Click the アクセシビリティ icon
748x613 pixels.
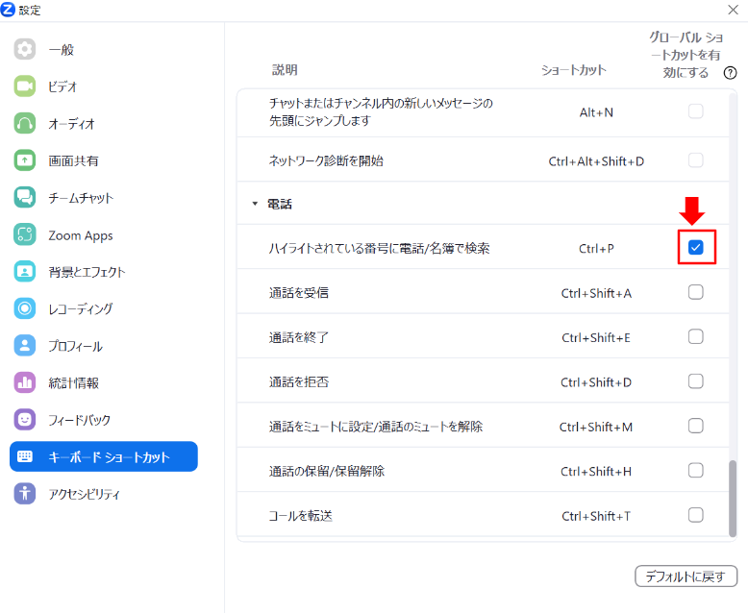[x=25, y=494]
